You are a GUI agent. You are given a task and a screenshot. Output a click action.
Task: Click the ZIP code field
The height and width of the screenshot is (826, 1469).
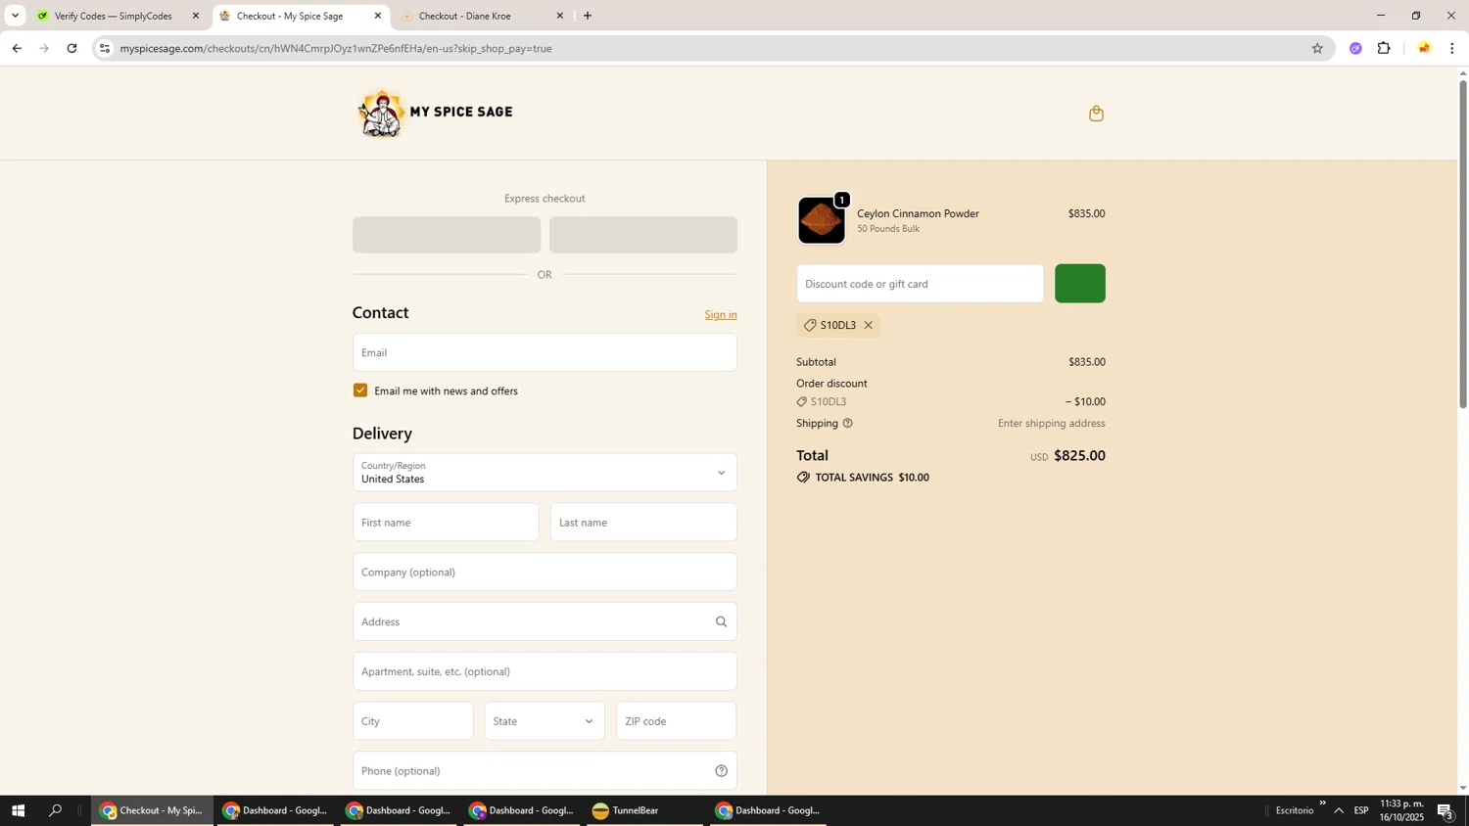coord(676,721)
